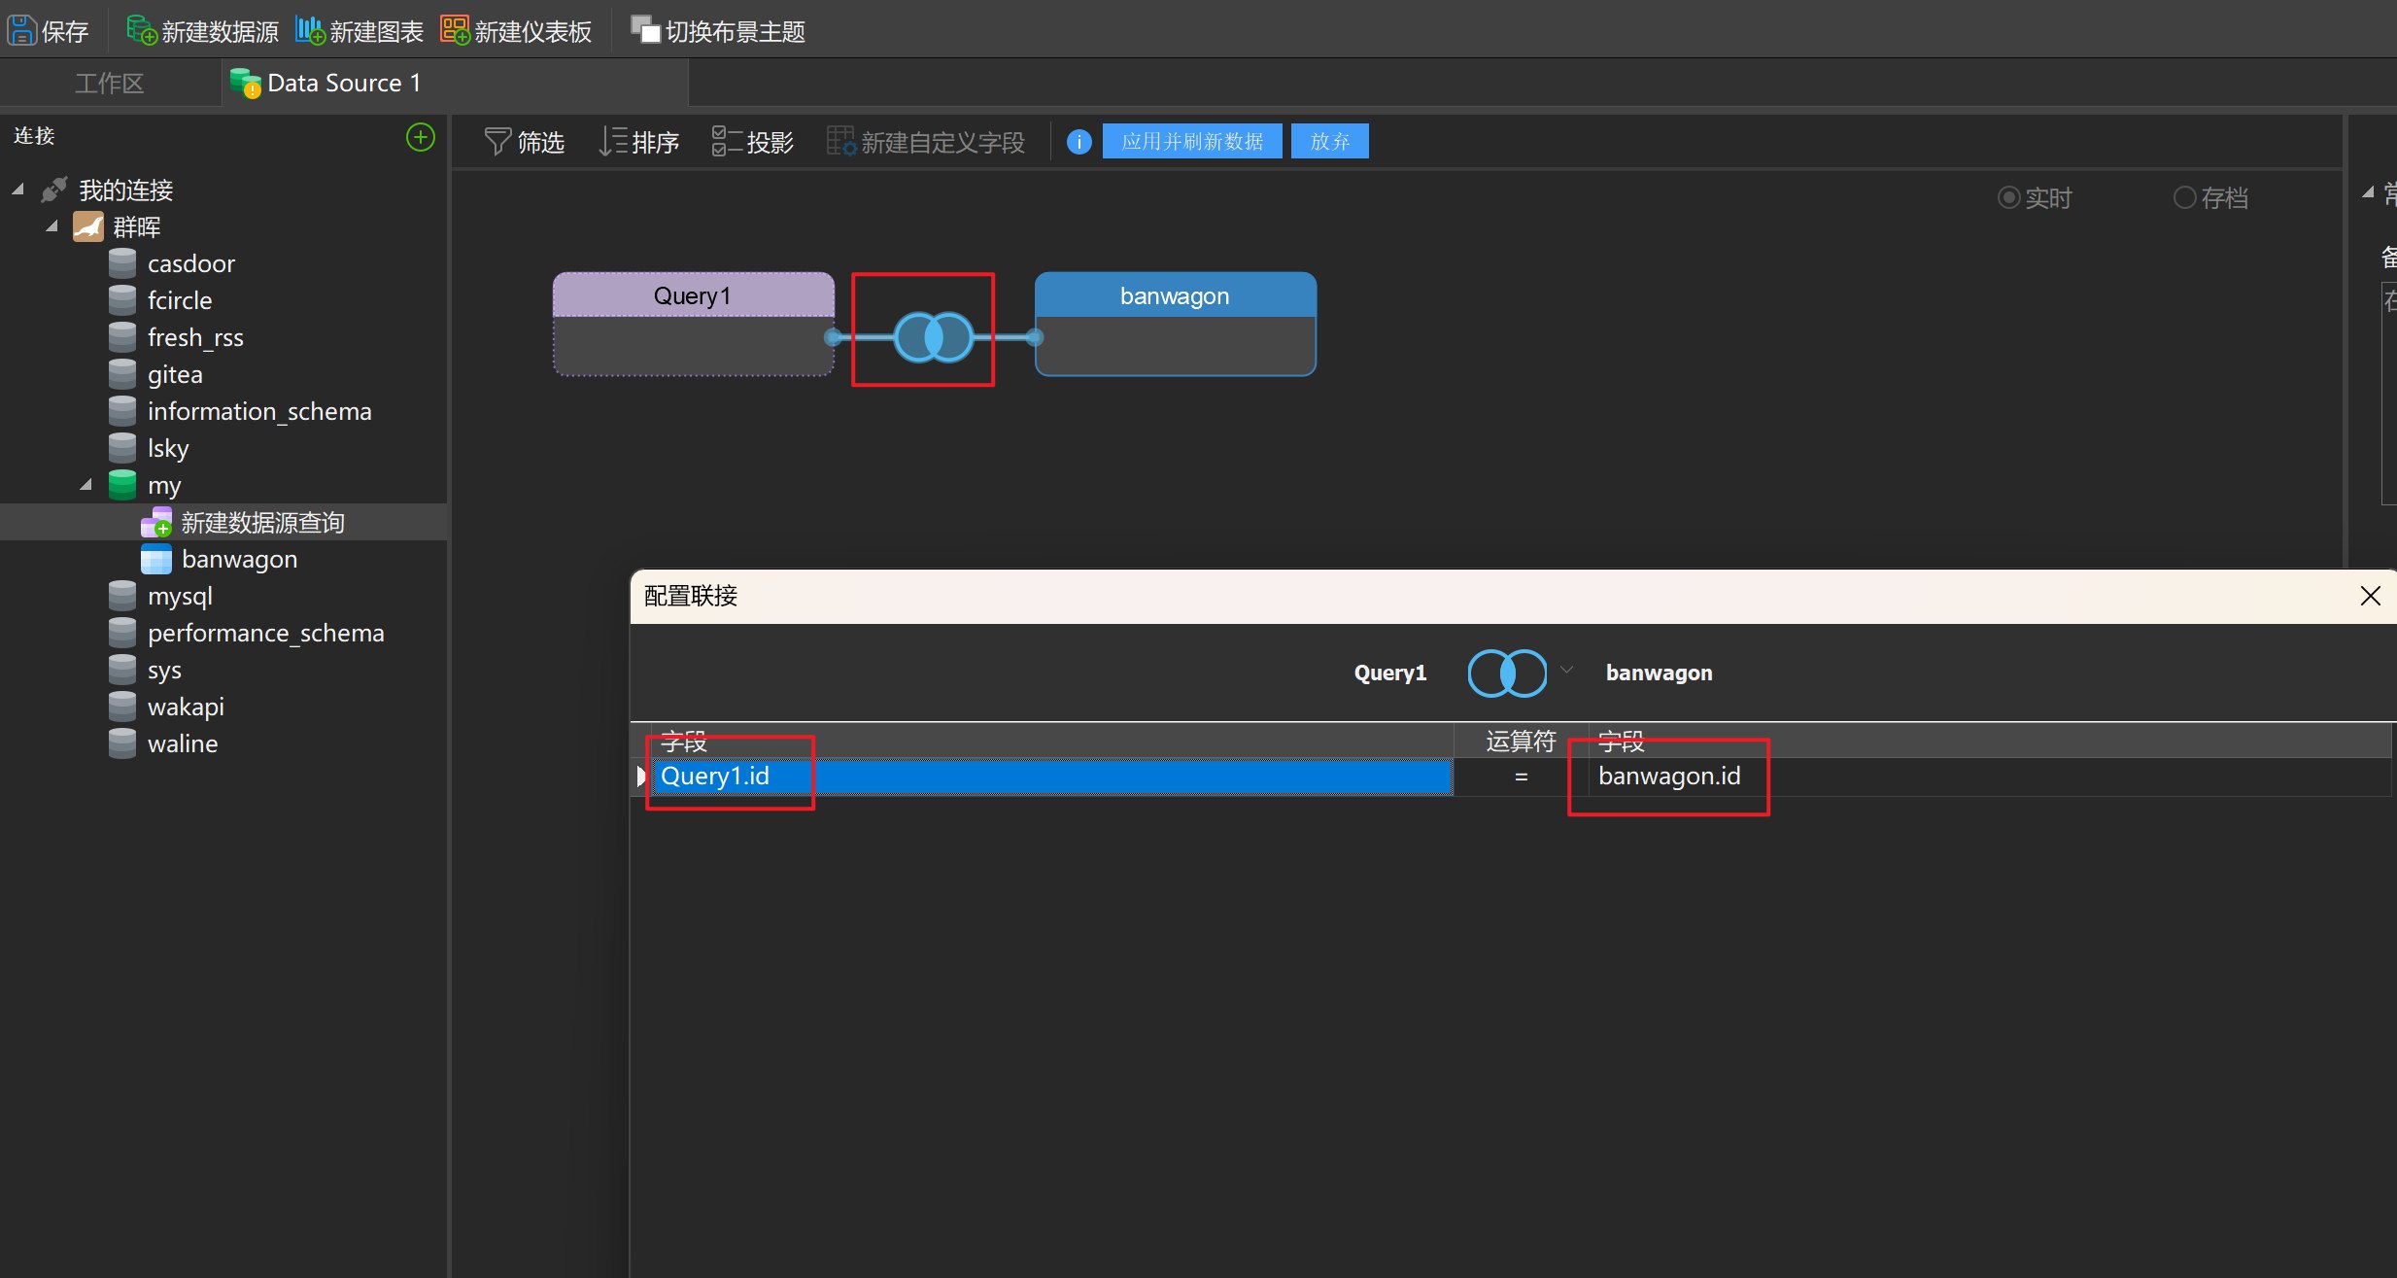Open the Sort (排序) tool
Screen dimensions: 2397x1278
pyautogui.click(x=638, y=142)
